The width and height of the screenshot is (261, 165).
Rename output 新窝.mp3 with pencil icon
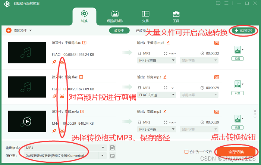tap(165, 77)
